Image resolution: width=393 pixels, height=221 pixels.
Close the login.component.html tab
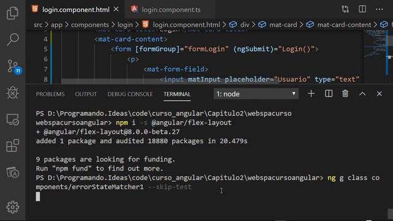coord(116,9)
